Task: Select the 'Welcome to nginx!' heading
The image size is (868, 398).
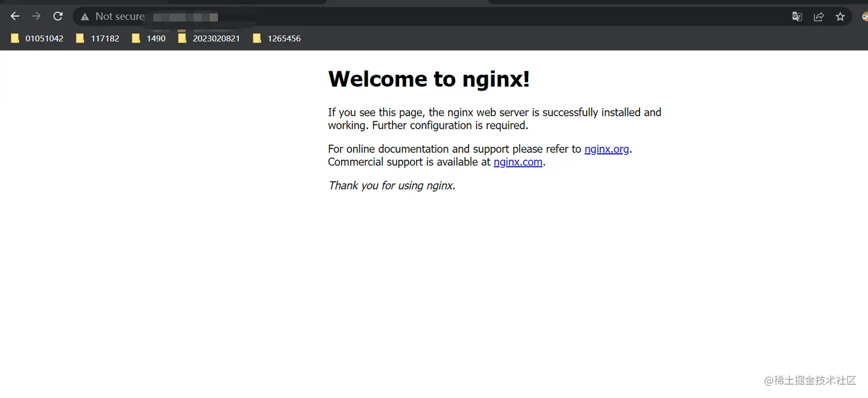Action: [429, 79]
